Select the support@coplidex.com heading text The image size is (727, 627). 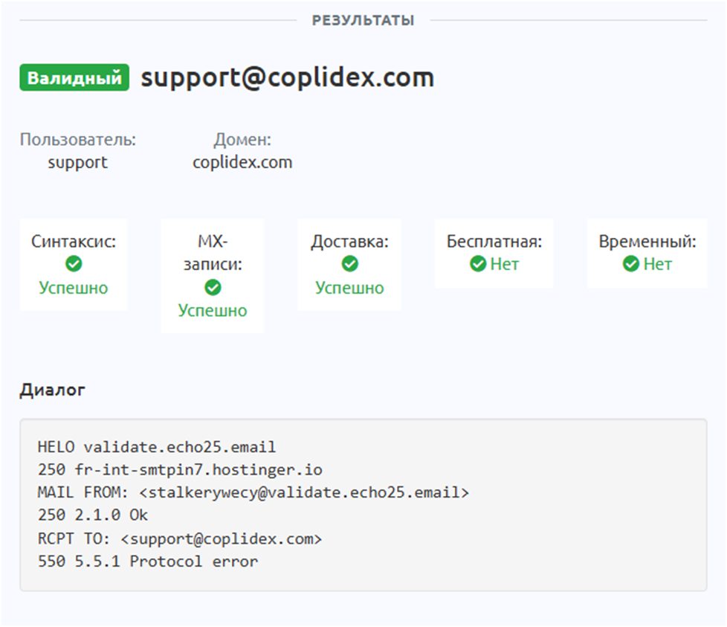point(287,77)
